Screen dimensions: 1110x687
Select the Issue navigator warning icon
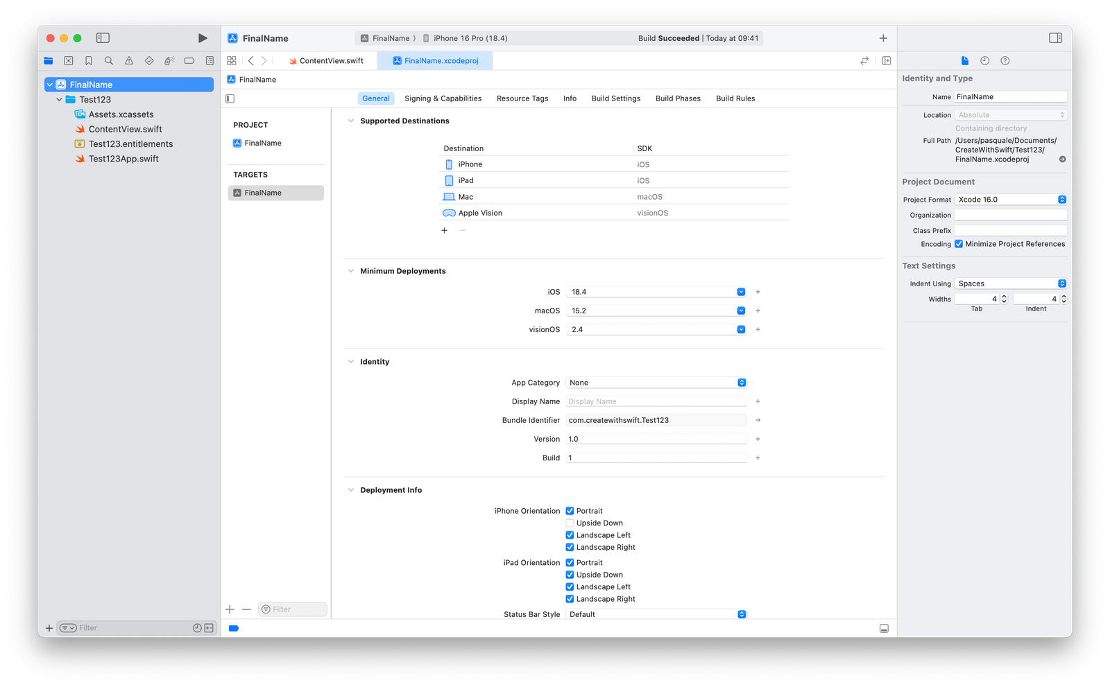click(x=128, y=60)
